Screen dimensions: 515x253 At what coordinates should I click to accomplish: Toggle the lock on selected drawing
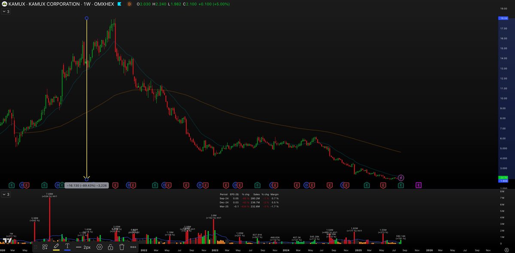[x=111, y=247]
